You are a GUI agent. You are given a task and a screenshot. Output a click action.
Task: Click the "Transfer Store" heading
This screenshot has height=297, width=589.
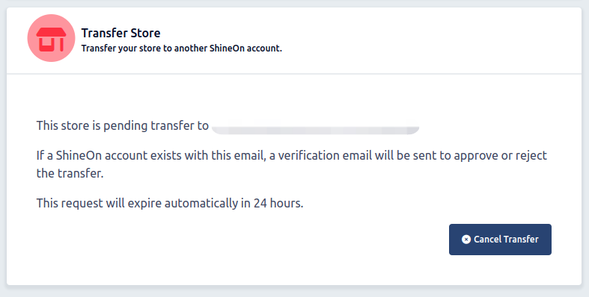[x=121, y=33]
